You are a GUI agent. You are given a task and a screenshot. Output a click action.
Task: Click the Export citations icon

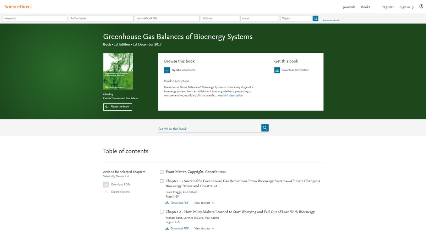point(106,192)
